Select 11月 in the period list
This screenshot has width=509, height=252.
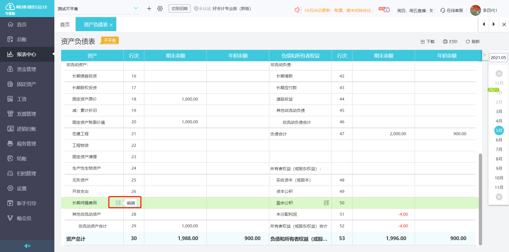click(x=499, y=187)
